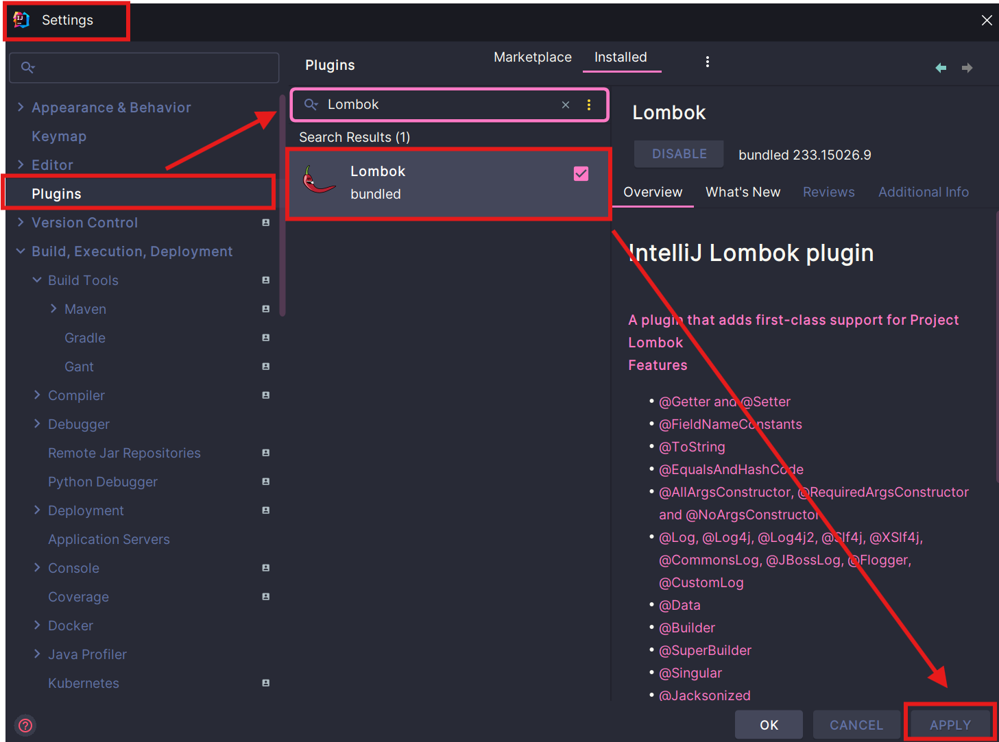Expand the Deployment settings node
999x742 pixels.
(x=37, y=510)
